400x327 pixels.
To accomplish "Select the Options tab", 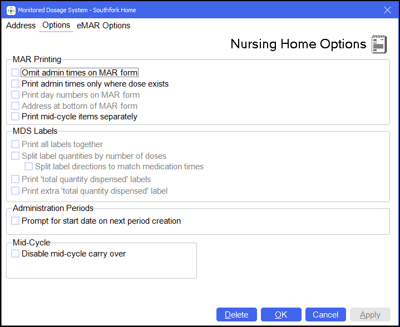I will [x=56, y=26].
